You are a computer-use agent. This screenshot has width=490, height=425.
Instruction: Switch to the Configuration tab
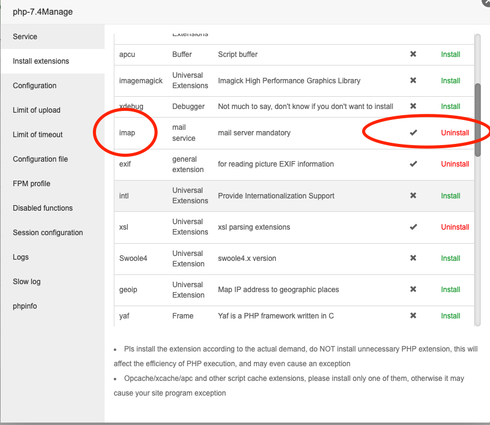tap(34, 86)
